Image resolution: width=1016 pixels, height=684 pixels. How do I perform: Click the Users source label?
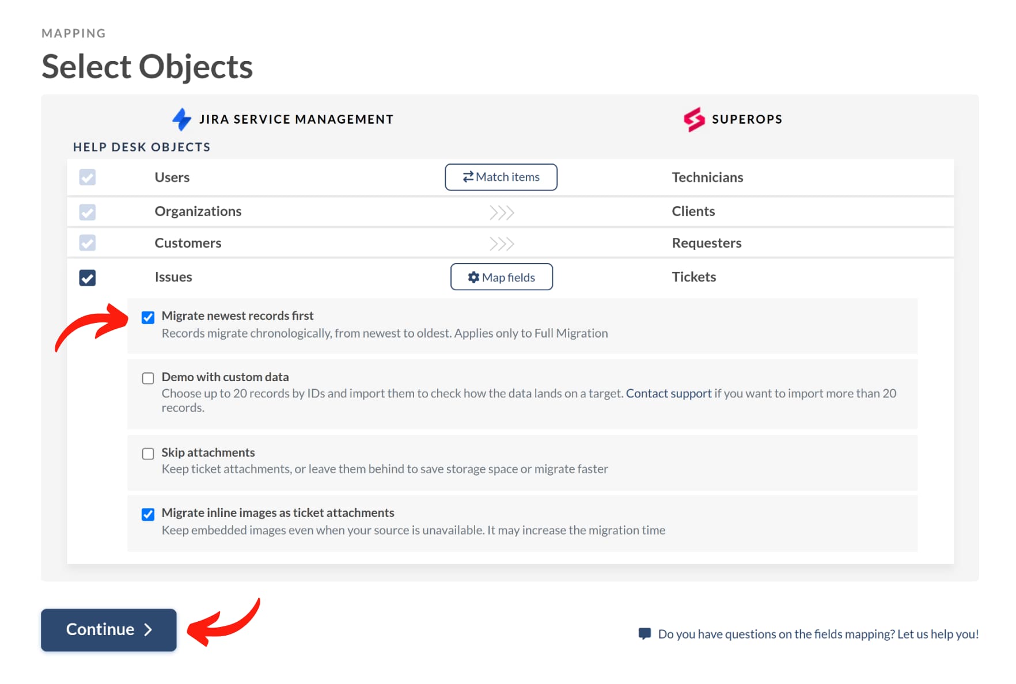(172, 177)
